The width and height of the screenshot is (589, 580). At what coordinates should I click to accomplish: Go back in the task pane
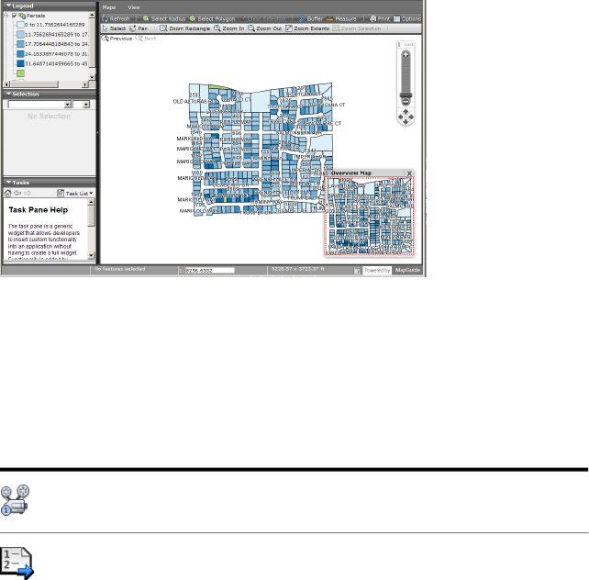coord(17,193)
